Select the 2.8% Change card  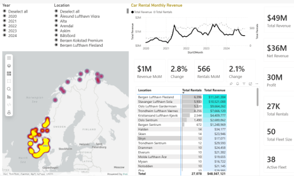(179, 71)
